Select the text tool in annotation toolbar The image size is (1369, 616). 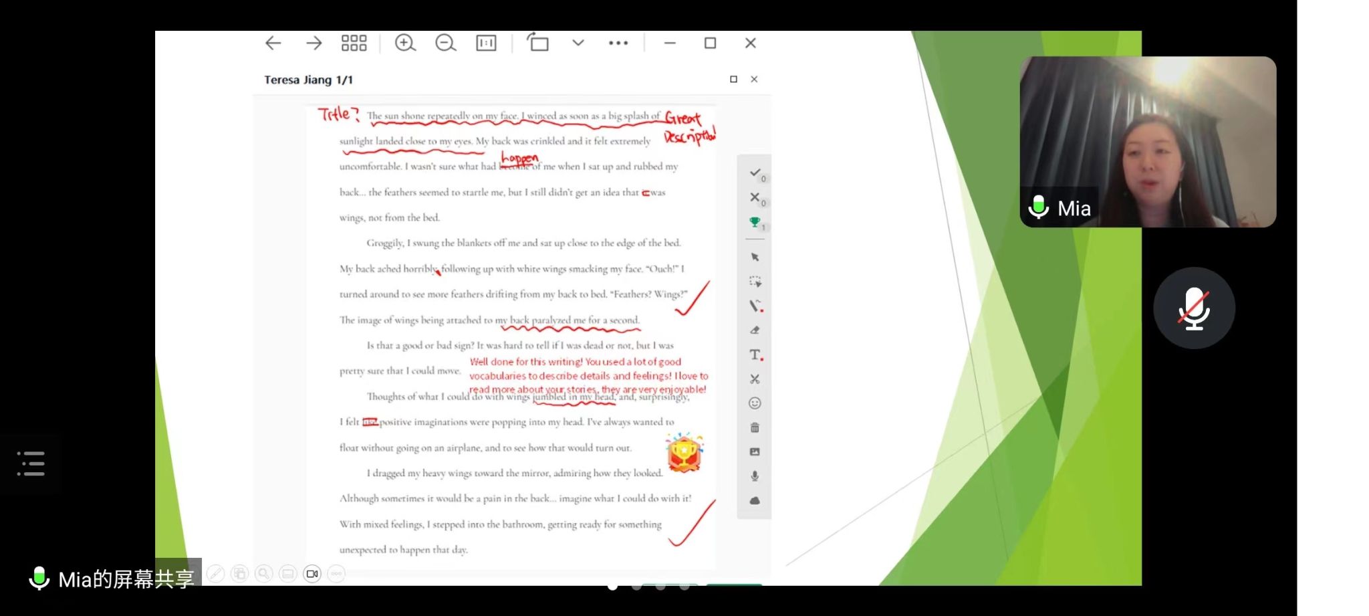click(755, 354)
